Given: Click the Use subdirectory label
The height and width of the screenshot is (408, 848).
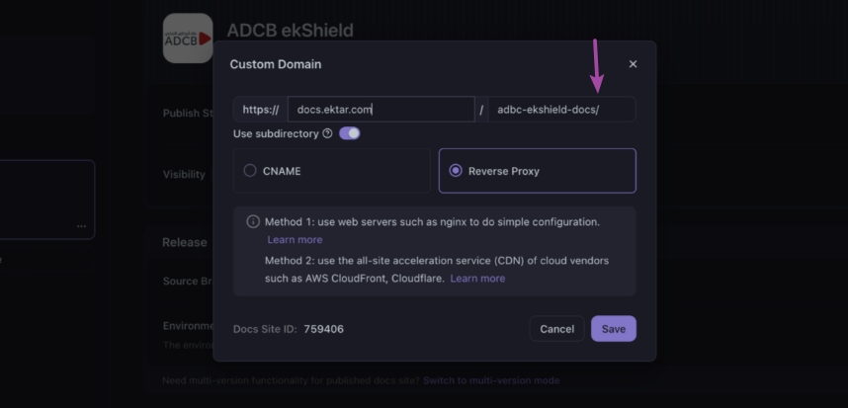Looking at the screenshot, I should click(276, 133).
